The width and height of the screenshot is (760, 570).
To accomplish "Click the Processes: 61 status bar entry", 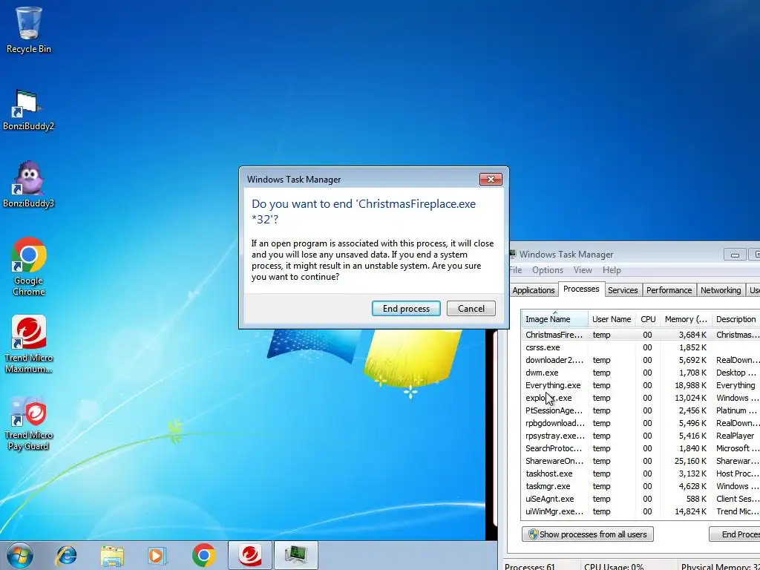I will click(x=530, y=566).
